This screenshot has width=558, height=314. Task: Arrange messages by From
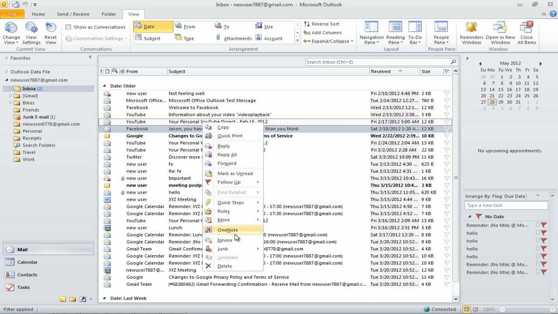186,27
